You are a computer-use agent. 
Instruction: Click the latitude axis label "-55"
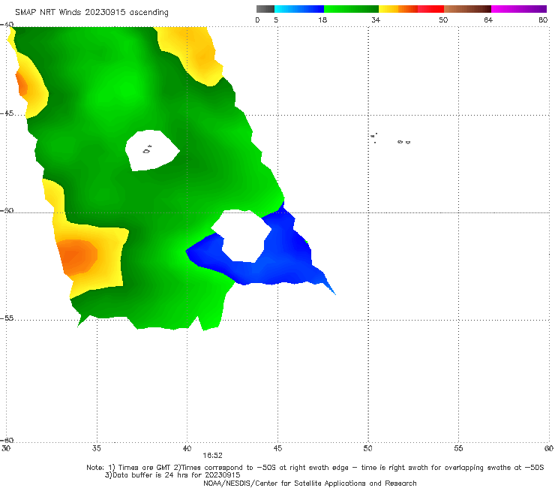coord(7,318)
